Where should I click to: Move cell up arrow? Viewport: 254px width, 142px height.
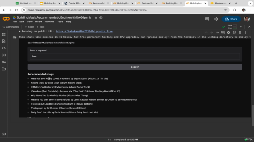[206, 32]
